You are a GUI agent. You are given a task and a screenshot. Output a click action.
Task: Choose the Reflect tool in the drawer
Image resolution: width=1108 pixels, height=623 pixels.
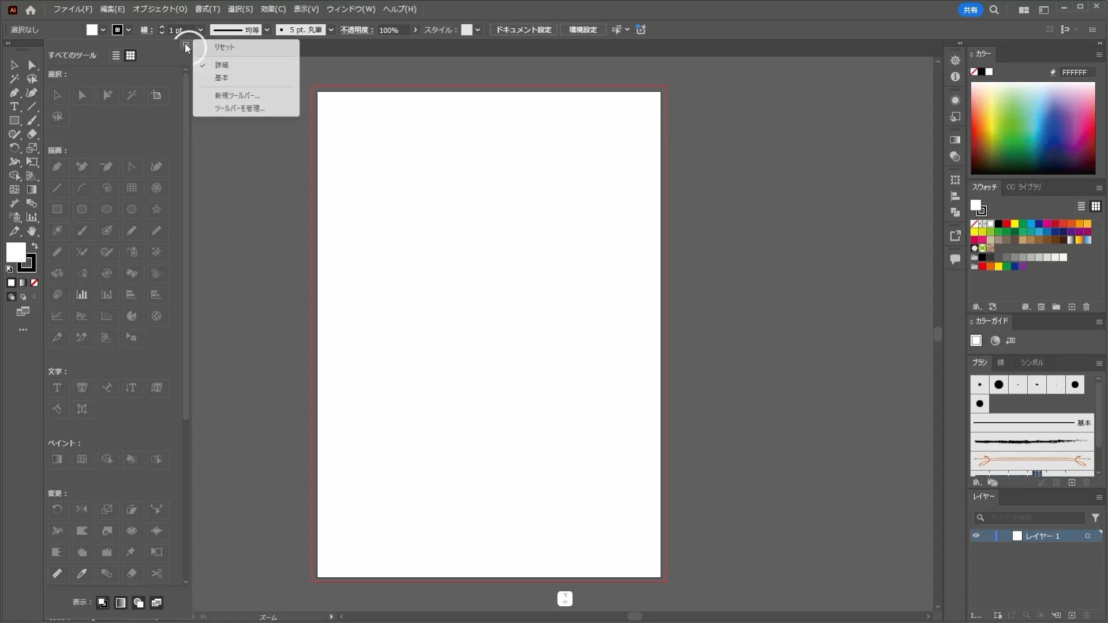coord(82,509)
